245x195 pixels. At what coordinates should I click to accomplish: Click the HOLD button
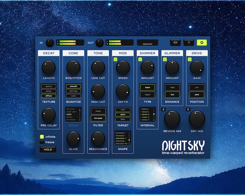tap(48, 149)
